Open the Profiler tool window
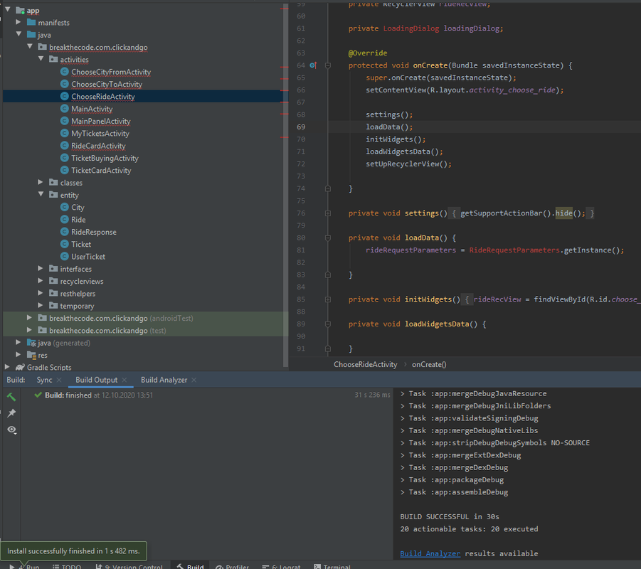 click(232, 567)
